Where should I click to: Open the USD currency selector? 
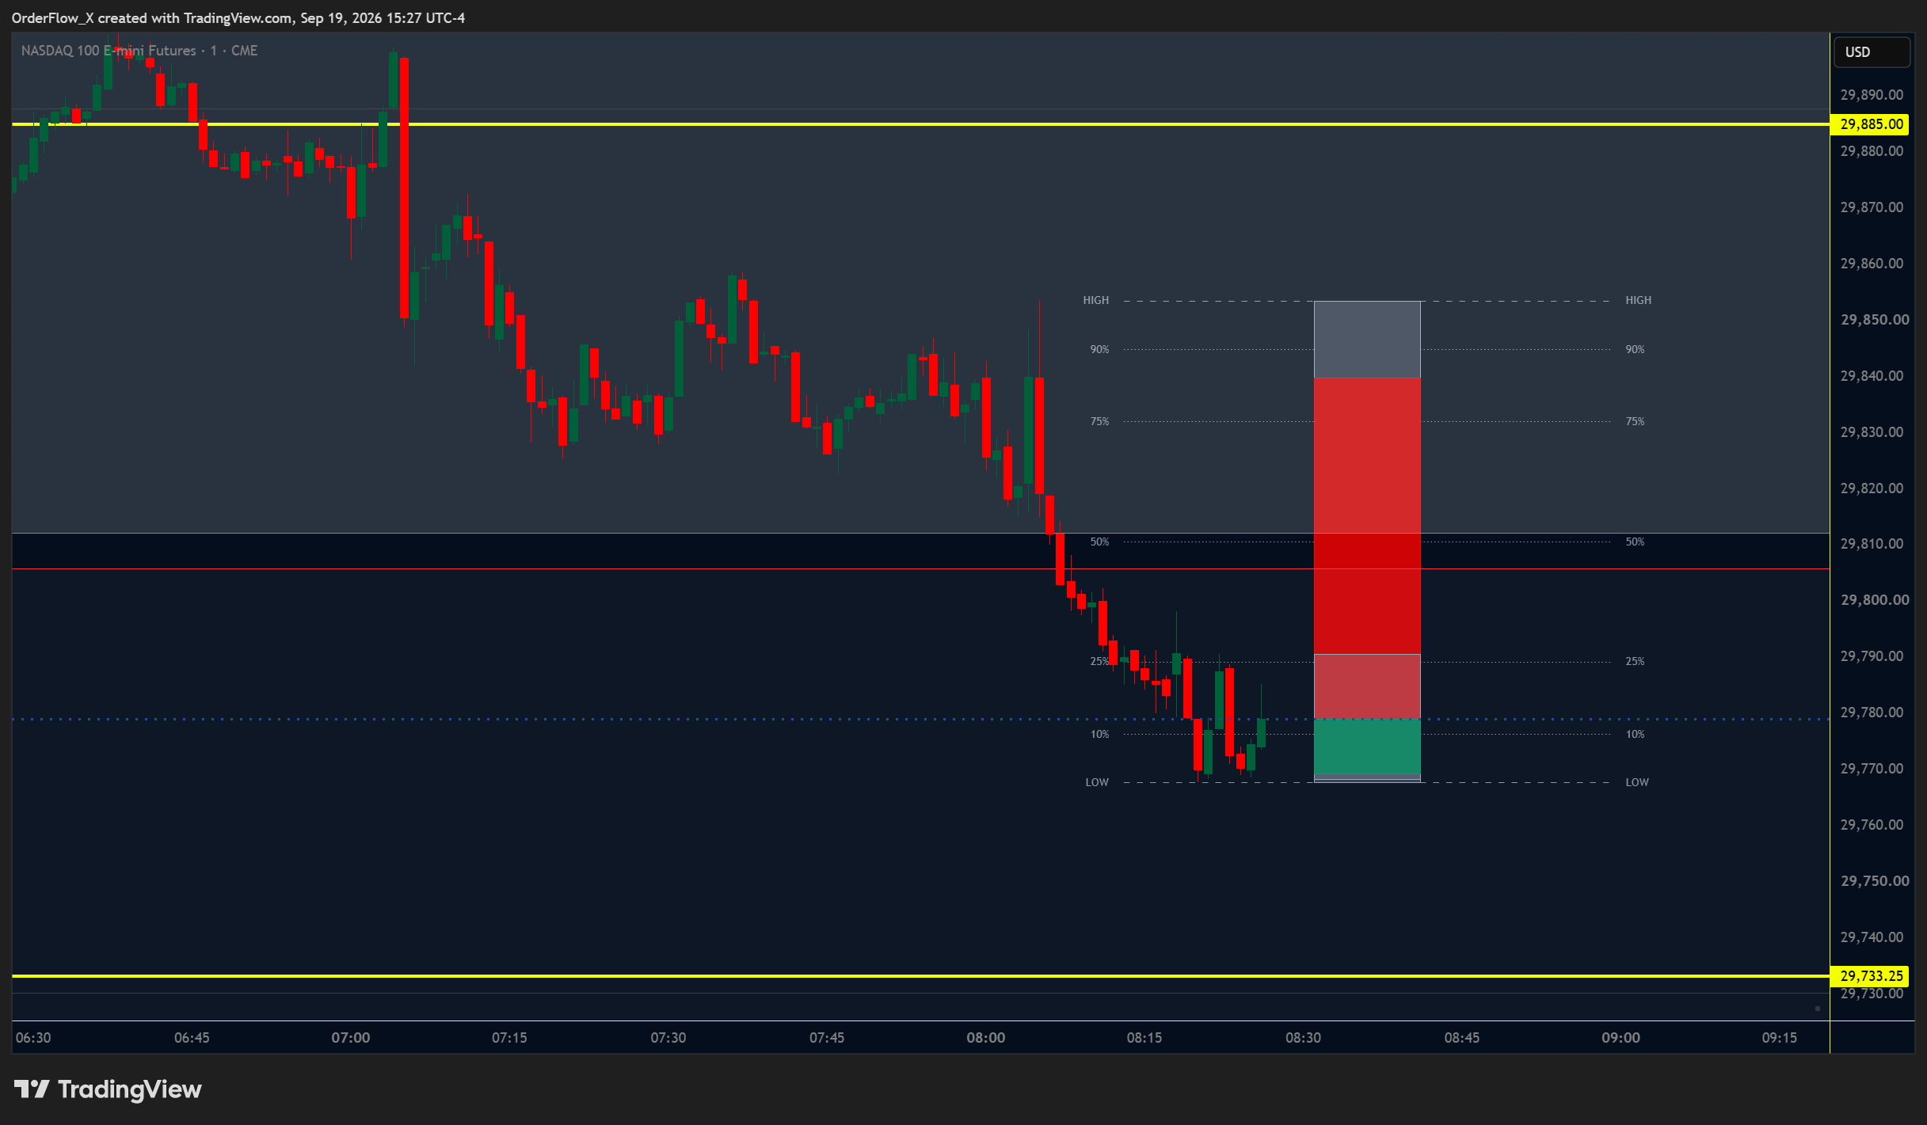click(1872, 52)
